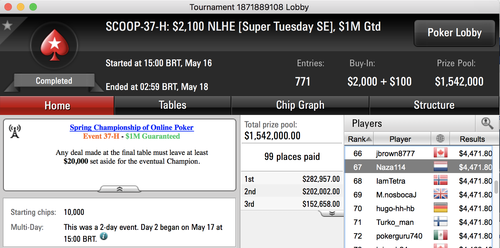Click the Canada flag beside jbrown8777
Image resolution: width=500 pixels, height=248 pixels.
440,153
